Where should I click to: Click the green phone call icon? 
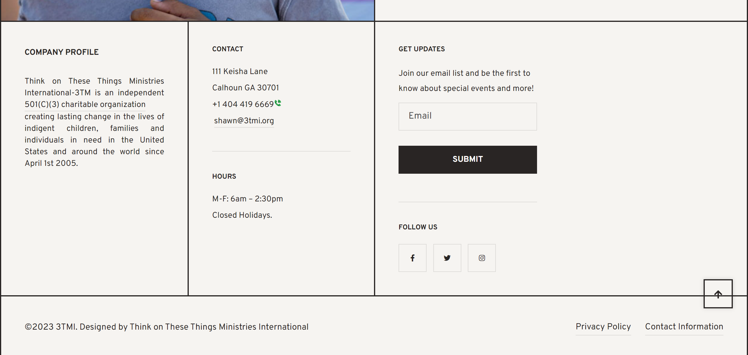[x=278, y=103]
